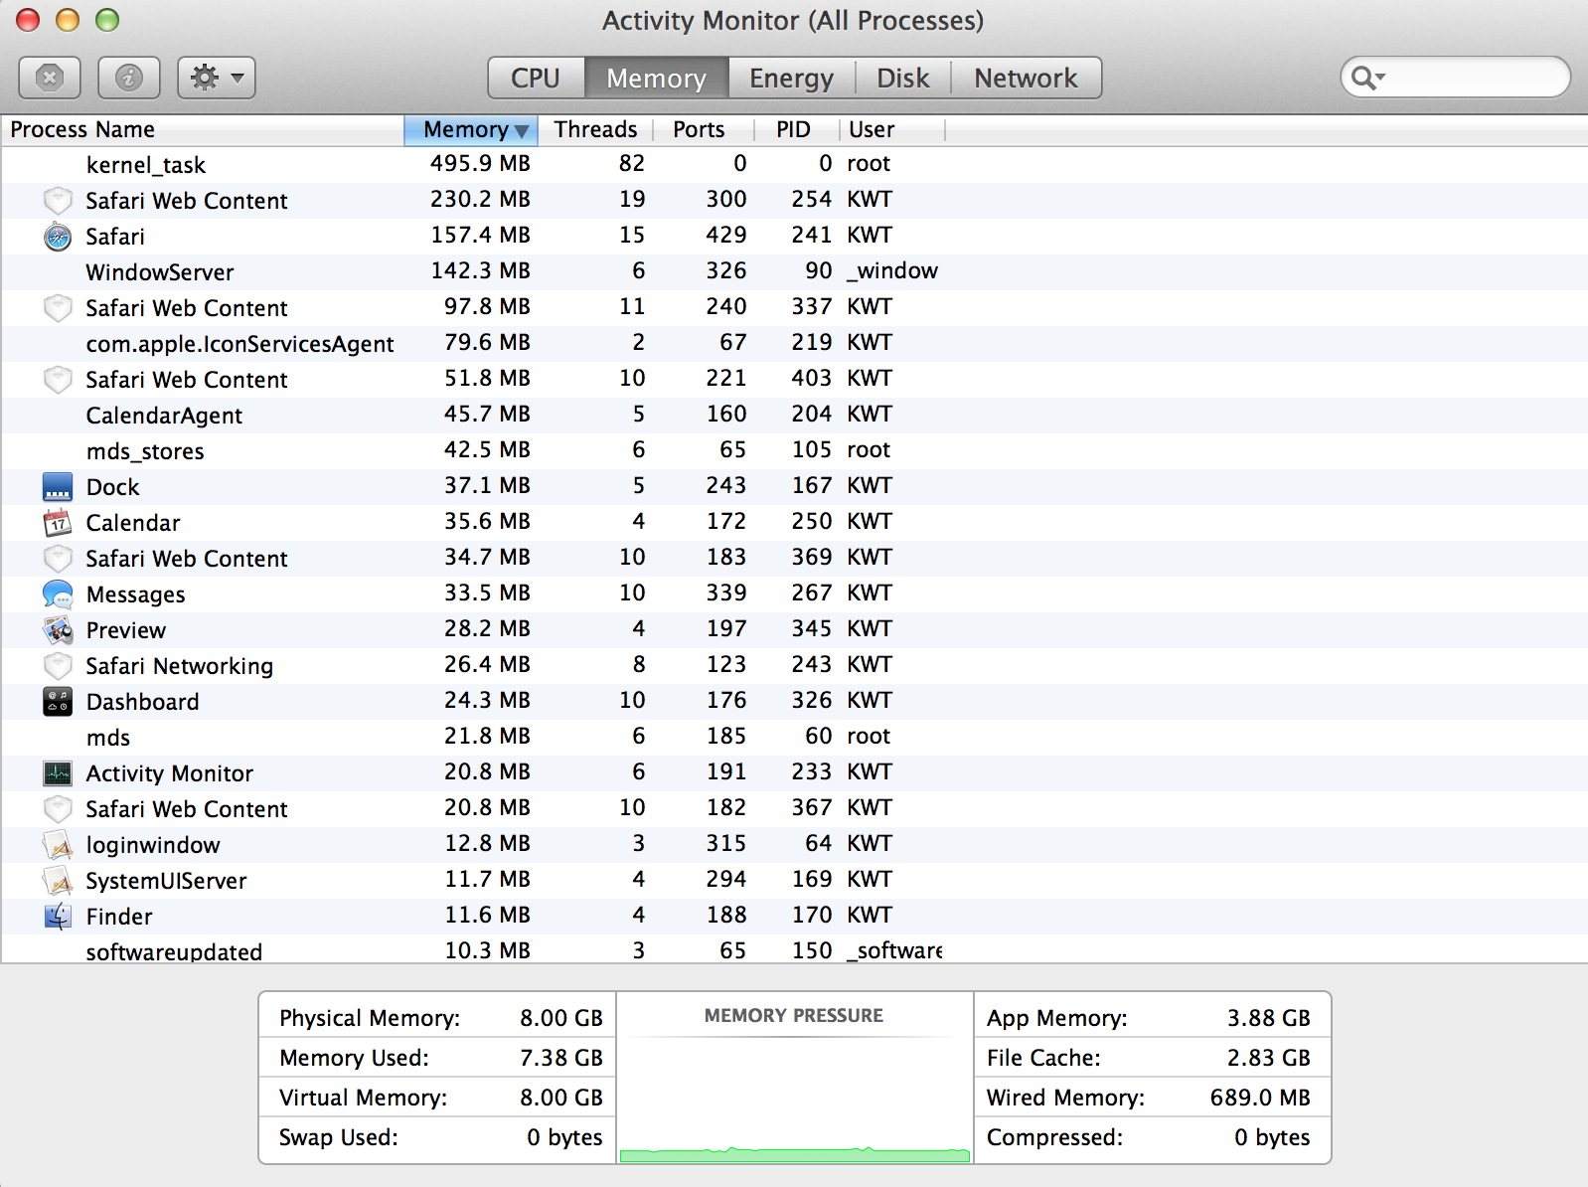The height and width of the screenshot is (1187, 1588).
Task: Select the kernel_task process row
Action: pyautogui.click(x=794, y=164)
